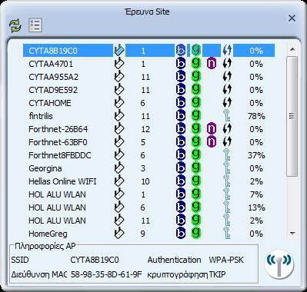Click the 37% signal value for Forthnet8FBDDC
307x292 pixels.
click(256, 155)
